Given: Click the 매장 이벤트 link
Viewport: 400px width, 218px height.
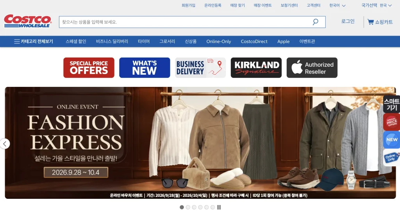Looking at the screenshot, I should [x=262, y=5].
